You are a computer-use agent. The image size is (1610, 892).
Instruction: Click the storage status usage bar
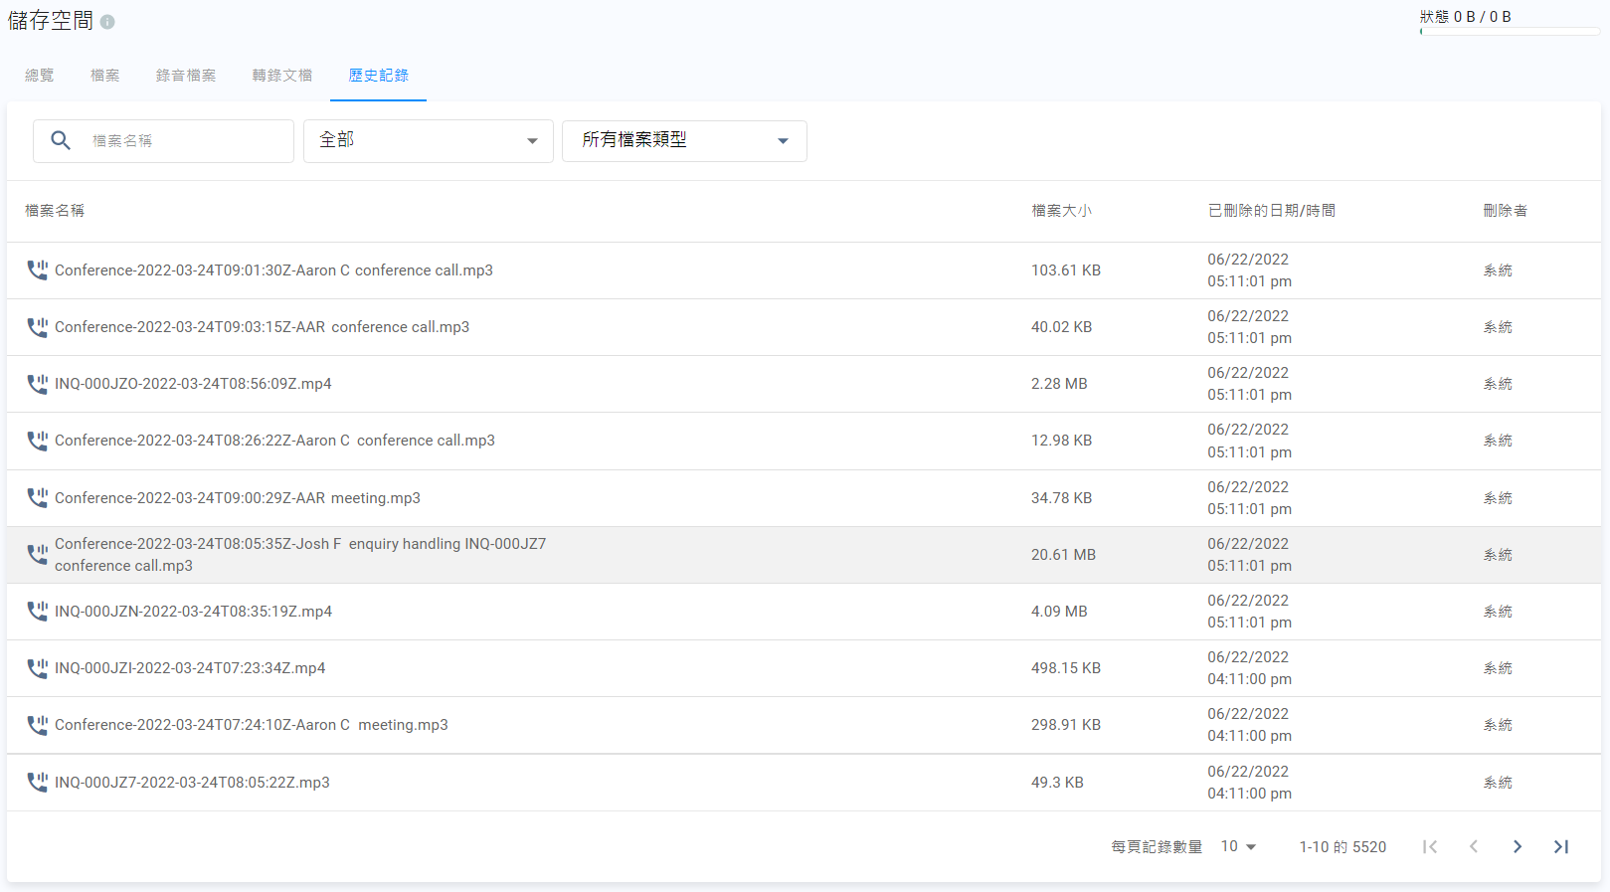(1508, 32)
